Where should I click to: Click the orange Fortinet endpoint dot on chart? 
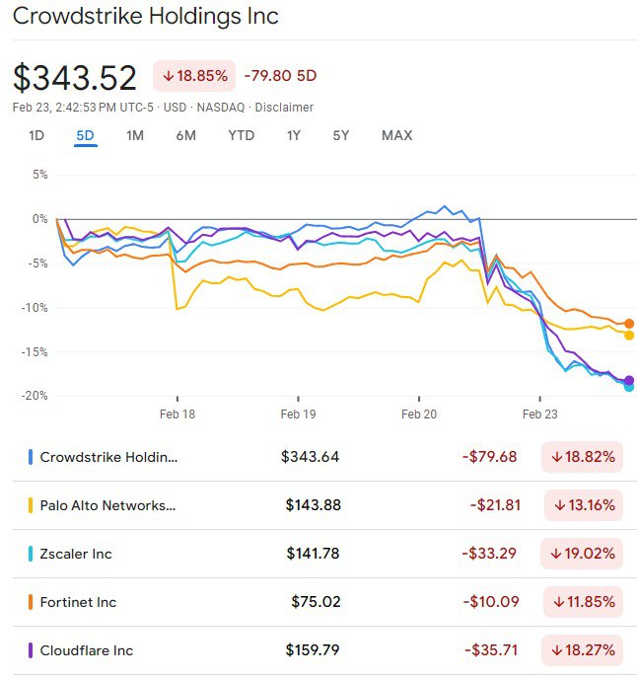pyautogui.click(x=629, y=324)
